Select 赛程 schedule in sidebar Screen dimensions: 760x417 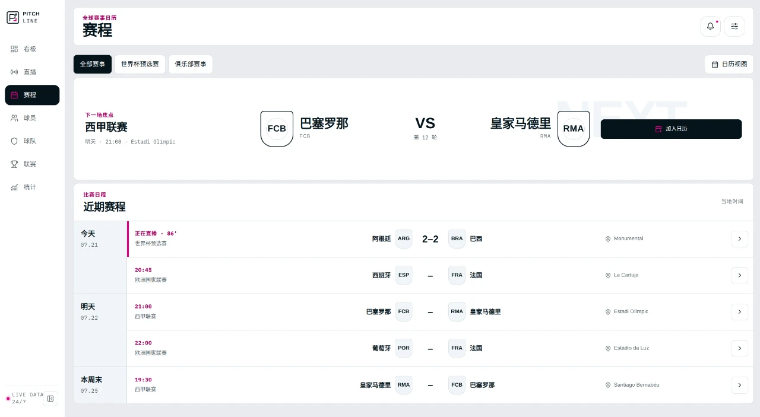click(x=32, y=95)
